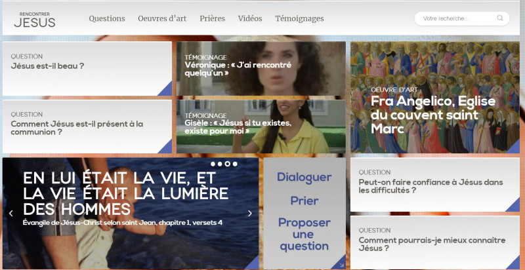
Task: Click blue corner on "Jésus est-il beau" card
Action: point(165,90)
